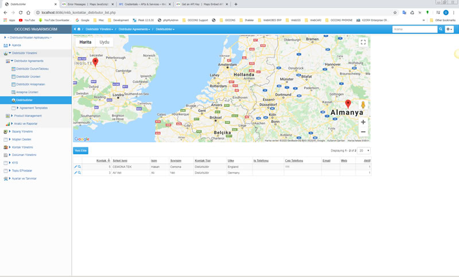Bookmark this page with the star icon
The image size is (459, 277).
pyautogui.click(x=395, y=13)
